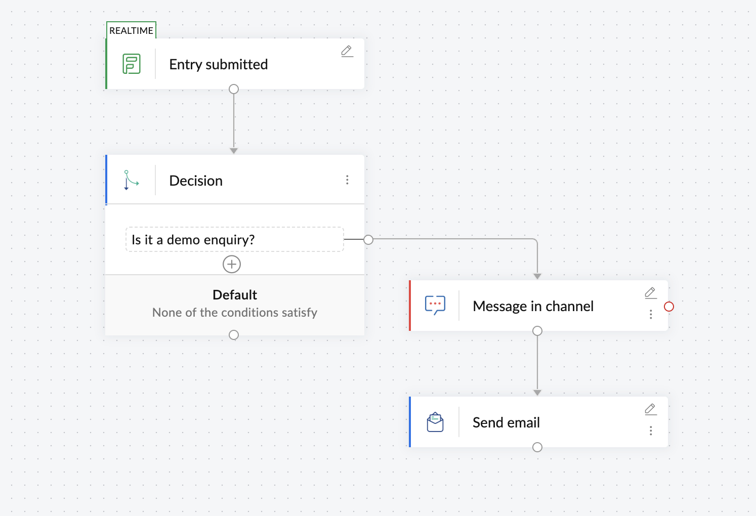Screen dimensions: 756x516
Task: Click the red error connector on Message in channel
Action: (x=669, y=307)
